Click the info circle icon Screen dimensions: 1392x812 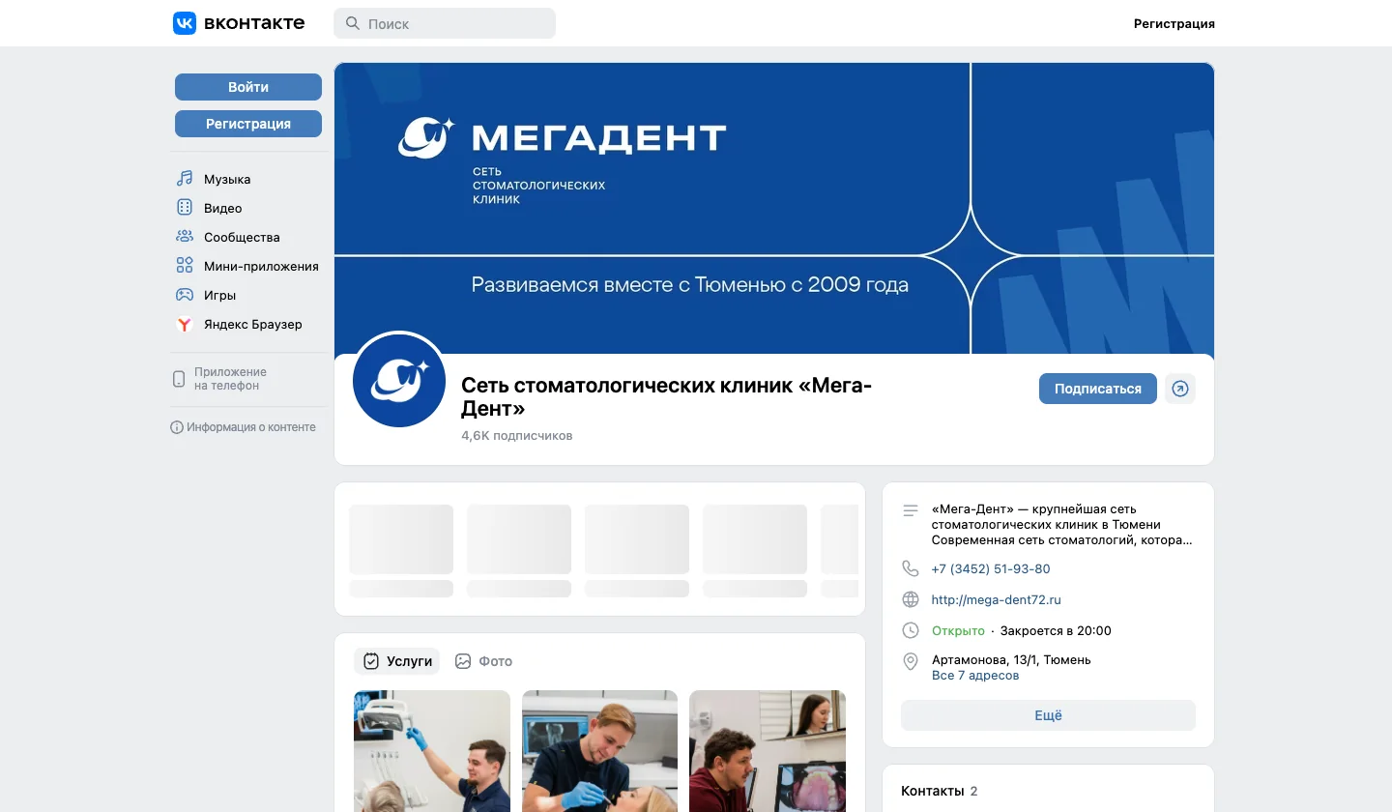pyautogui.click(x=177, y=427)
